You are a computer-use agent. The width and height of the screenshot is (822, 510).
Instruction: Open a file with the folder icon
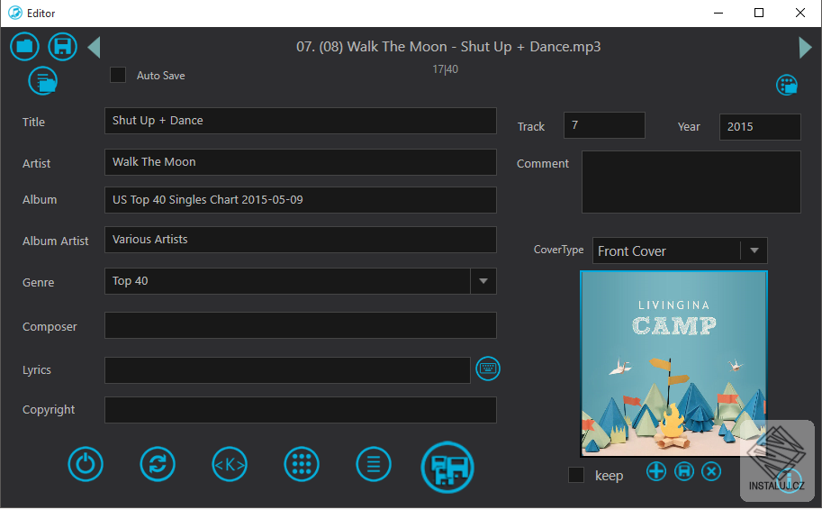[x=24, y=46]
